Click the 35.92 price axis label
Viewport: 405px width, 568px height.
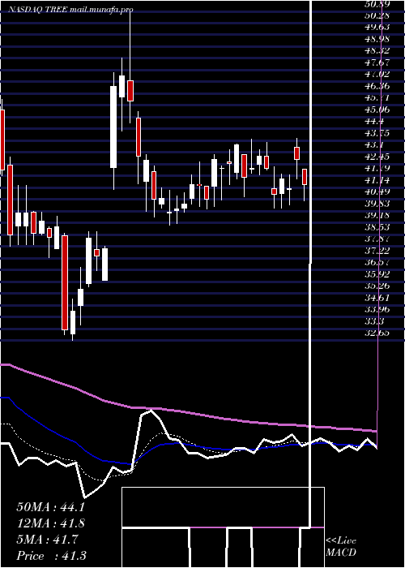click(377, 274)
